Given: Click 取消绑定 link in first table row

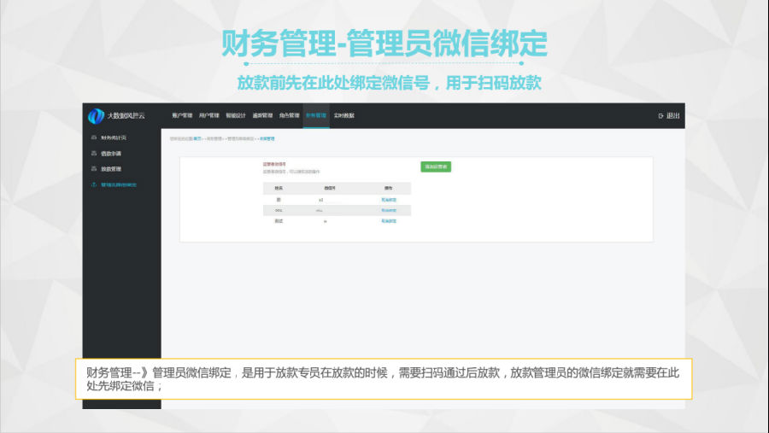Looking at the screenshot, I should [x=389, y=199].
